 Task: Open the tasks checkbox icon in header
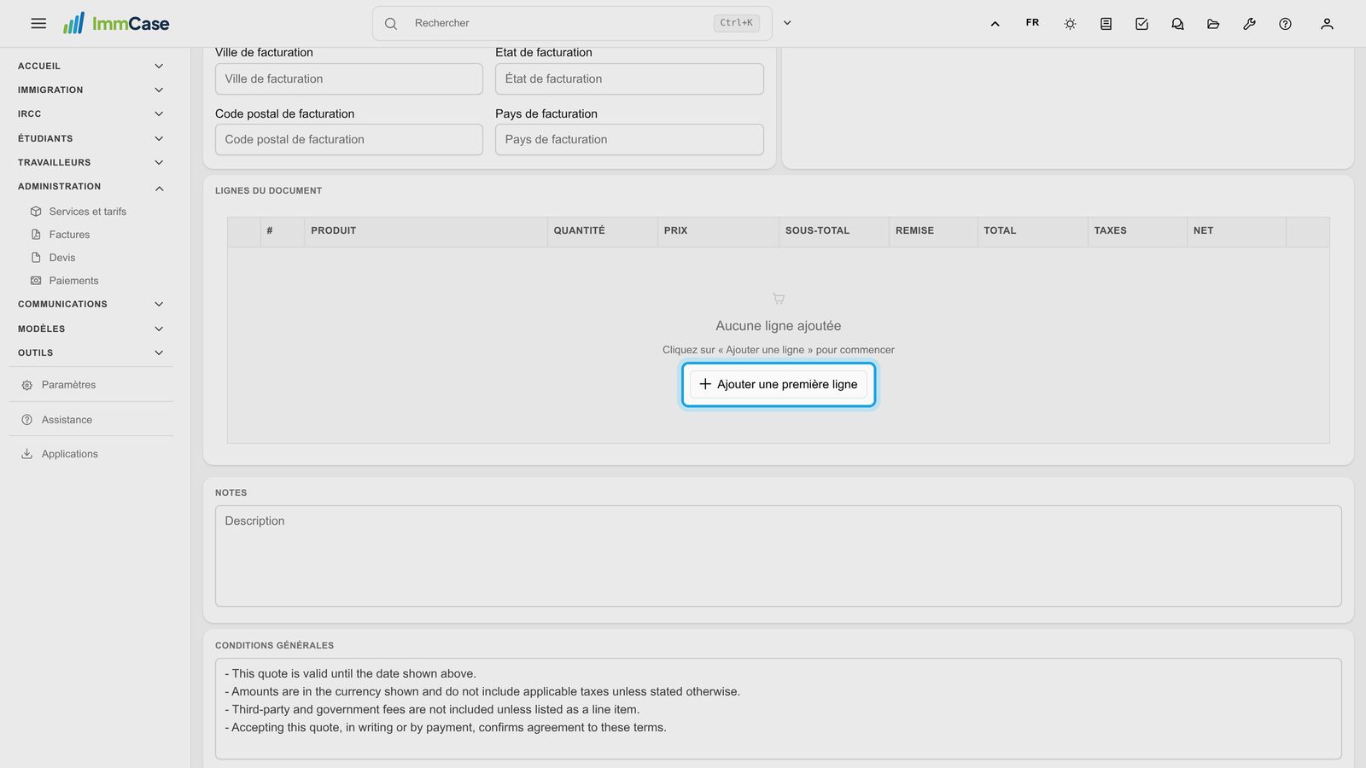click(x=1141, y=24)
